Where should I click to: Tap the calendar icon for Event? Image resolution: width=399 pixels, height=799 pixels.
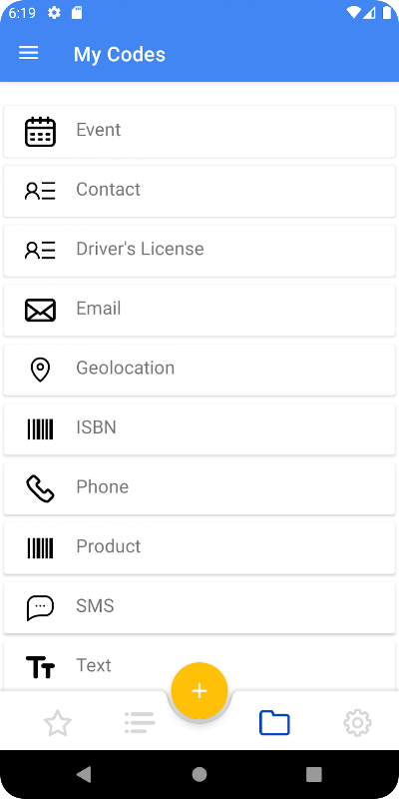[40, 132]
